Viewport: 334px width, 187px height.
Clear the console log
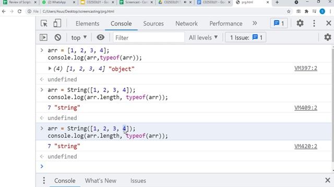(x=58, y=37)
